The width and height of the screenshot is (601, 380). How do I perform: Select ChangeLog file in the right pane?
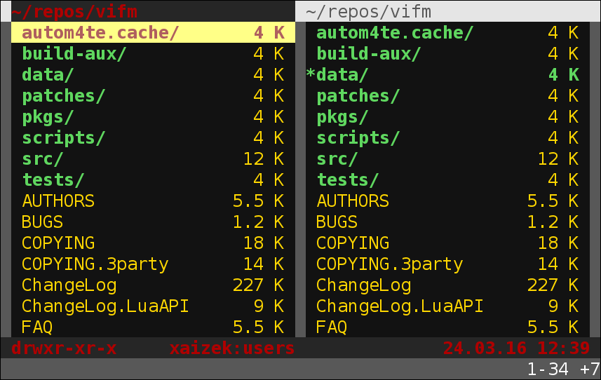pyautogui.click(x=447, y=285)
